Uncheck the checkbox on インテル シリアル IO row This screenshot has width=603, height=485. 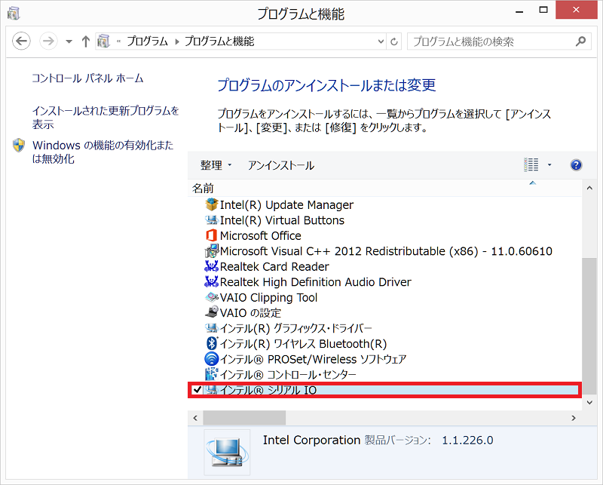point(197,390)
